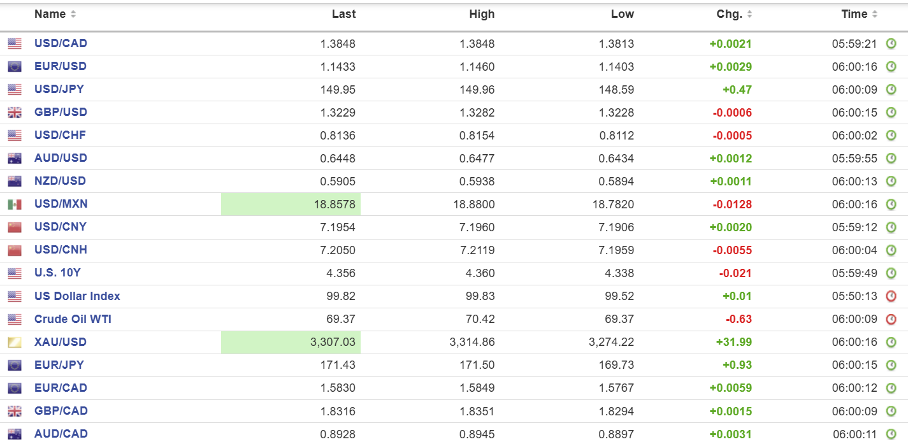Open the XAU/USD gold link
Screen dimensions: 908x444
61,342
